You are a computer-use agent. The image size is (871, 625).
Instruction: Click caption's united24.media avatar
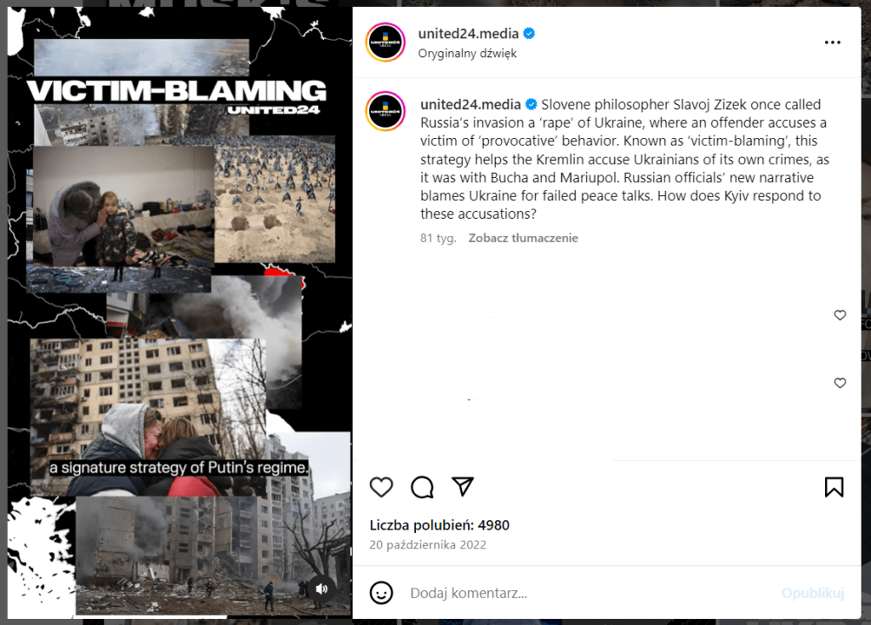pos(385,112)
